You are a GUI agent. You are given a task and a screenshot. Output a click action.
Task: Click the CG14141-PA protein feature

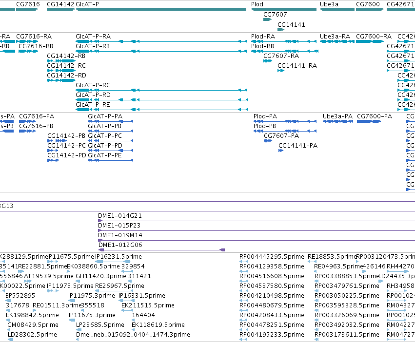(281, 151)
